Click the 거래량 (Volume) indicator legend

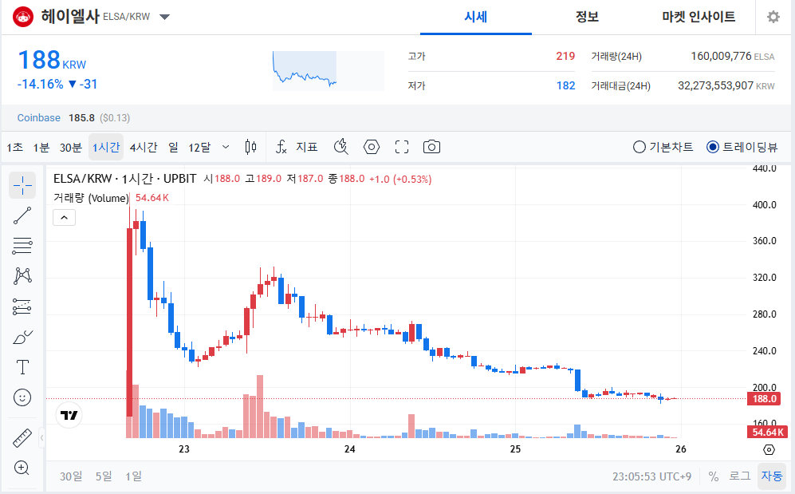coord(91,198)
